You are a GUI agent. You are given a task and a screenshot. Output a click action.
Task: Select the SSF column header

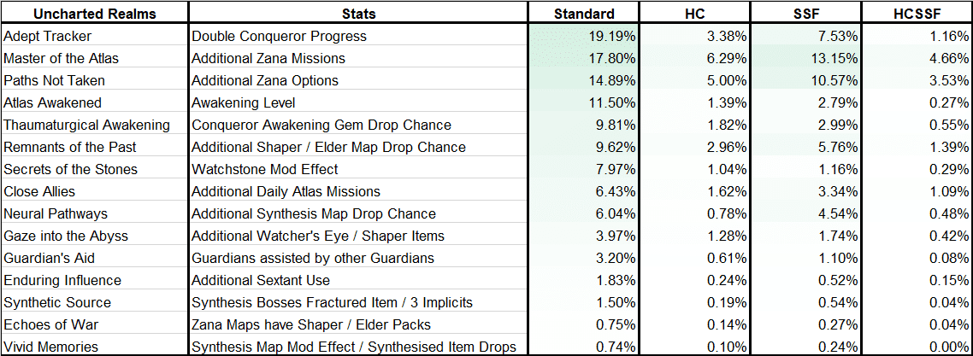(x=805, y=13)
